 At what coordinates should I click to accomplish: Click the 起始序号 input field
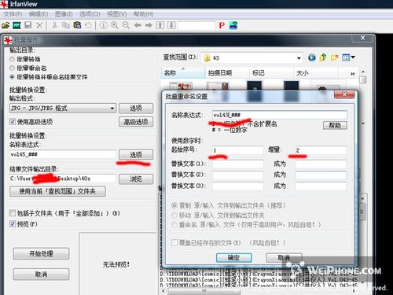pos(237,150)
